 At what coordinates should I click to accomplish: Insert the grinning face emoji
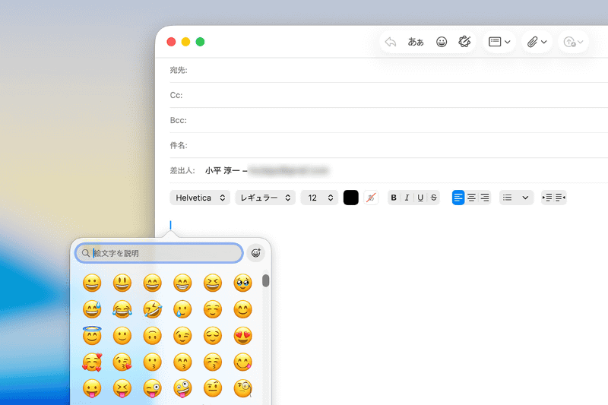tap(92, 283)
